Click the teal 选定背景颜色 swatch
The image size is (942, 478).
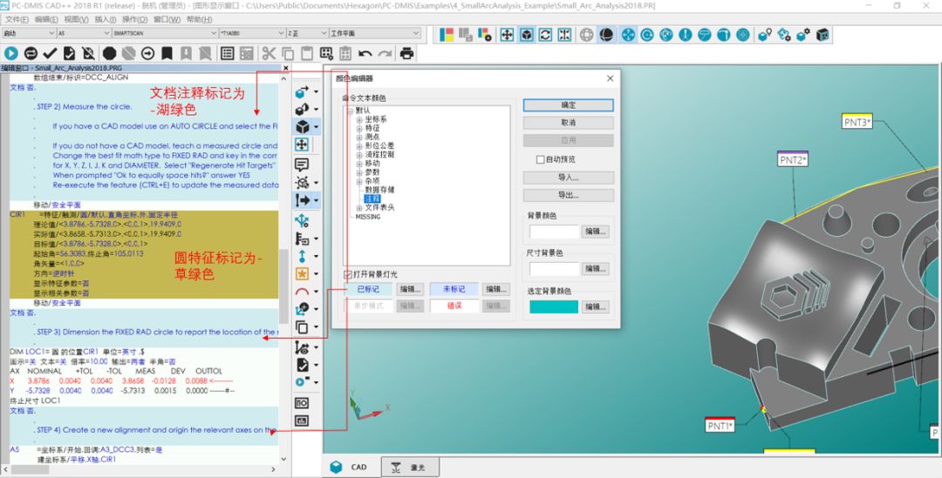pyautogui.click(x=554, y=306)
